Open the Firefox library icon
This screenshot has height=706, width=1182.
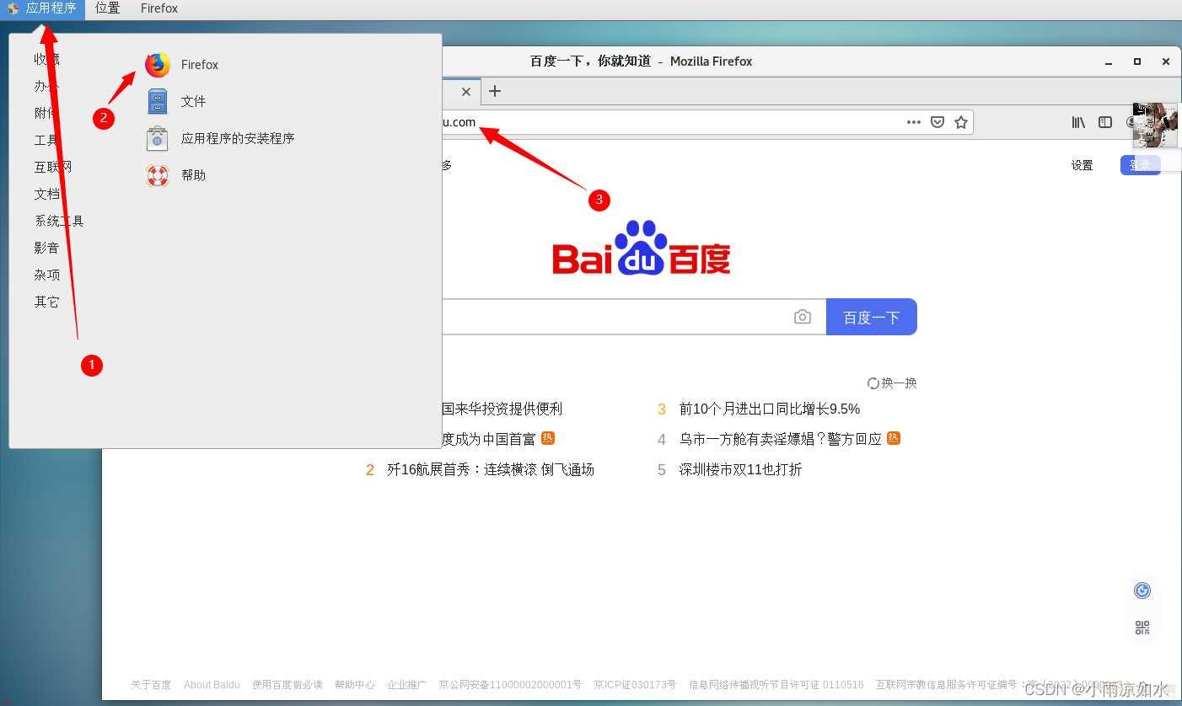(1078, 122)
